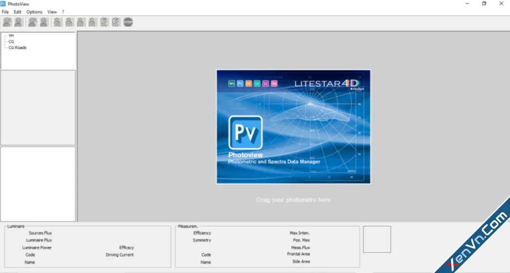Click the export to EPS toolbar icon
This screenshot has width=510, height=273.
click(x=92, y=22)
